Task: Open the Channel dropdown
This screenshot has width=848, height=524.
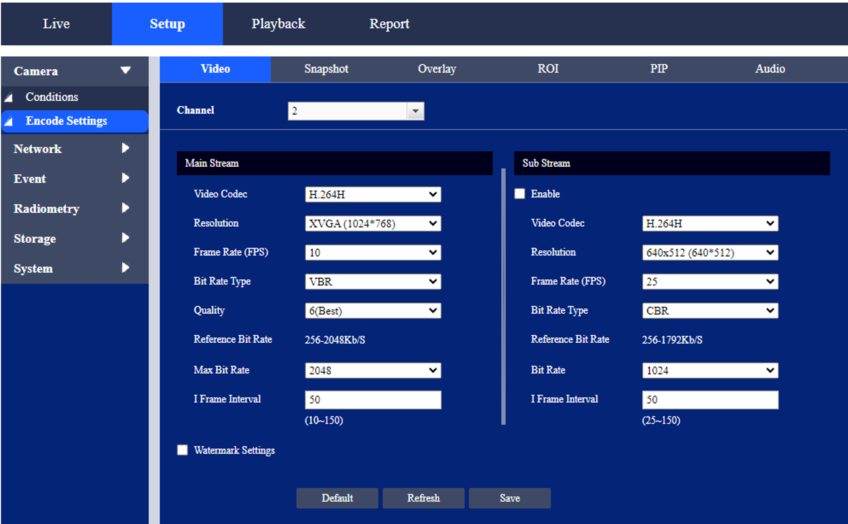Action: tap(415, 111)
